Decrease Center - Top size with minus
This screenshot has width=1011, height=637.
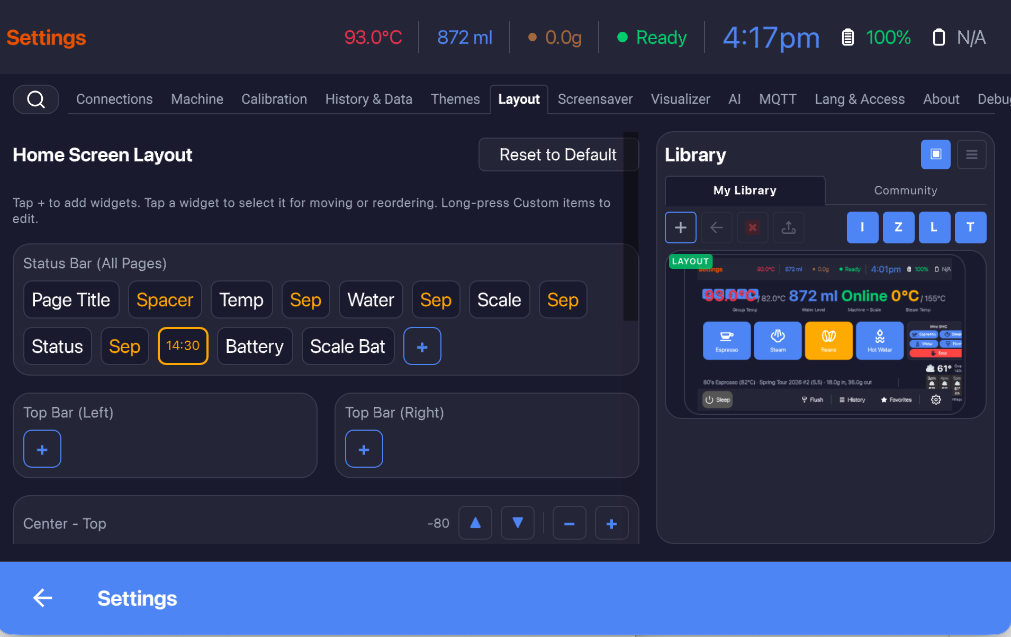tap(570, 523)
